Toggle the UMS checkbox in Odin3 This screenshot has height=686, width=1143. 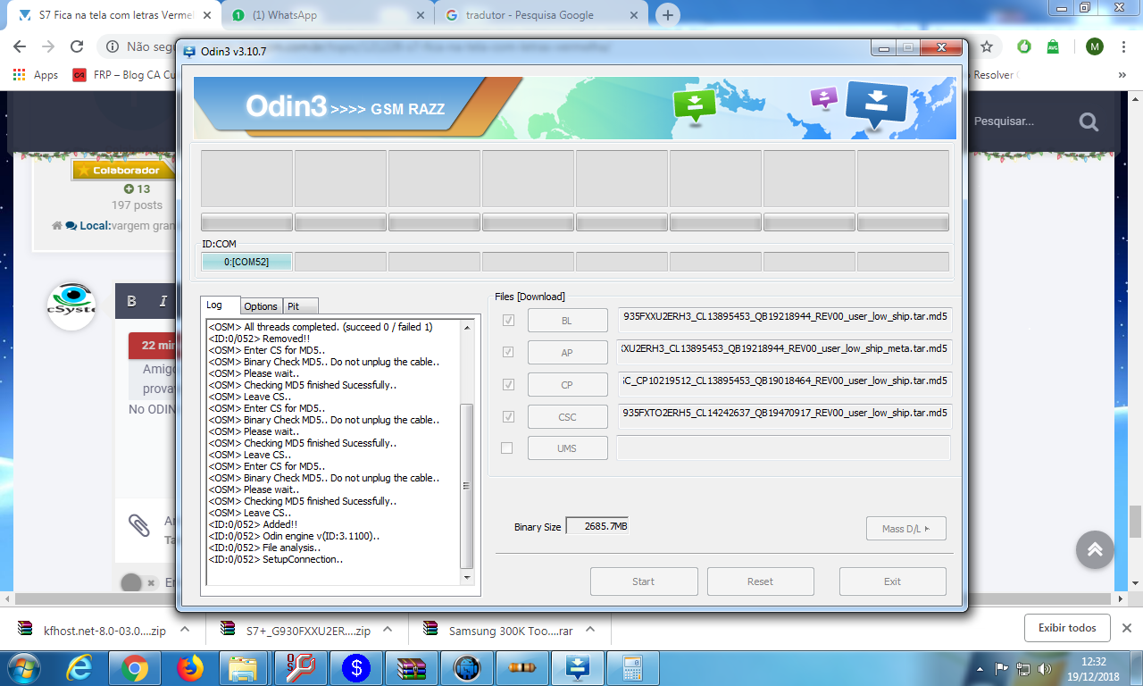coord(507,448)
